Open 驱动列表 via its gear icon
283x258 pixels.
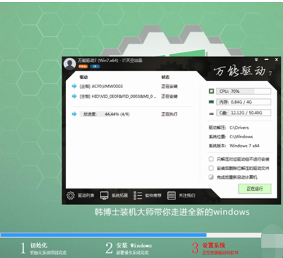70,195
